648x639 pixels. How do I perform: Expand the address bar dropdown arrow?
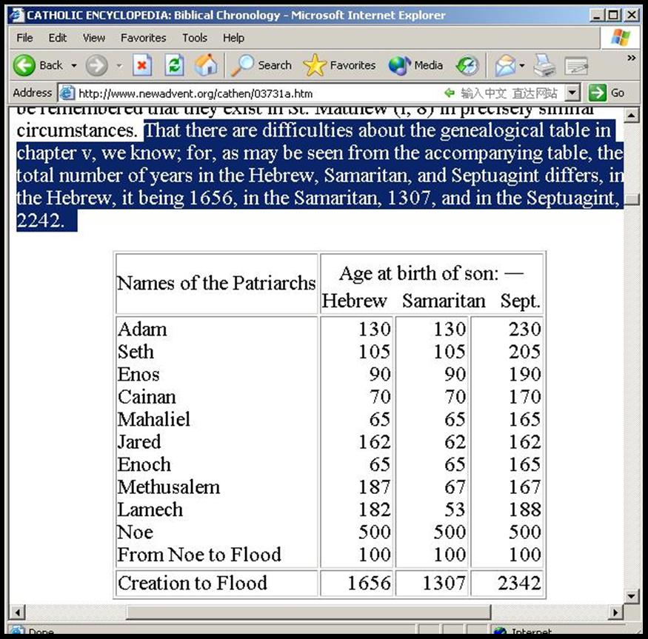click(x=572, y=93)
